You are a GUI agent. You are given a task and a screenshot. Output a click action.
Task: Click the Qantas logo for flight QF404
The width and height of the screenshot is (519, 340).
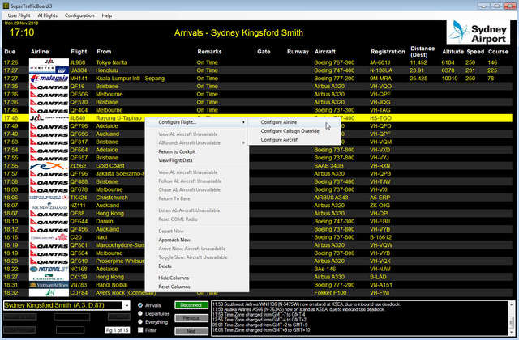[x=49, y=110]
